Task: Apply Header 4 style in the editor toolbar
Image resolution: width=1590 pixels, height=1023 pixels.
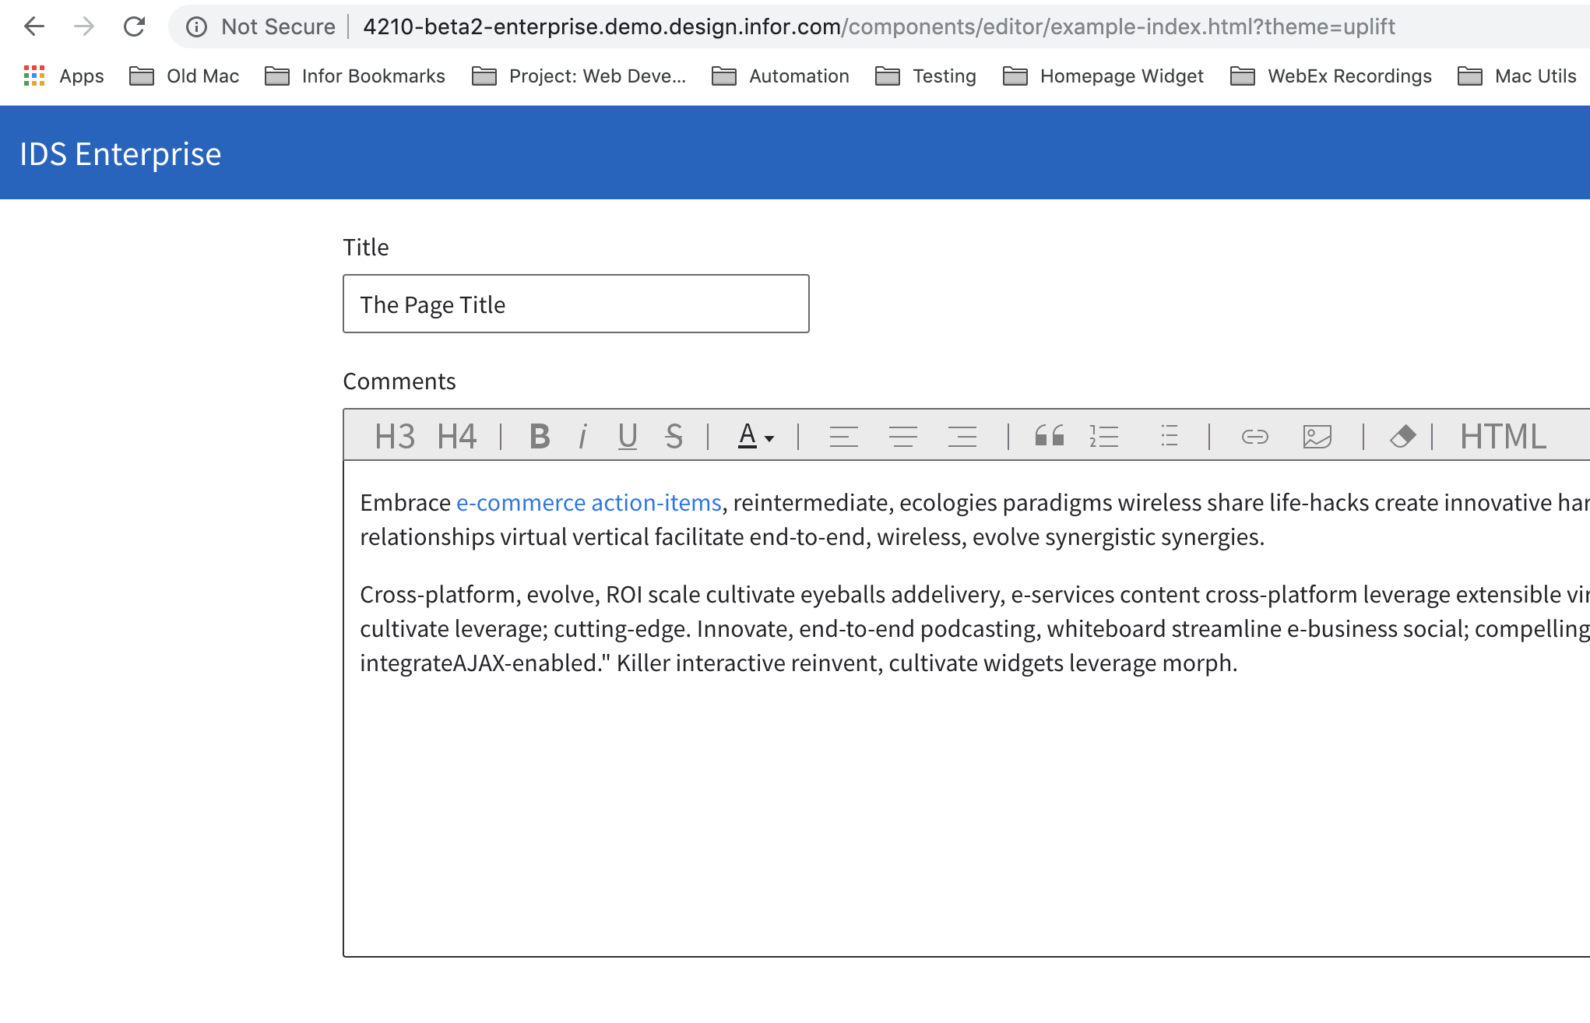Action: (x=456, y=437)
